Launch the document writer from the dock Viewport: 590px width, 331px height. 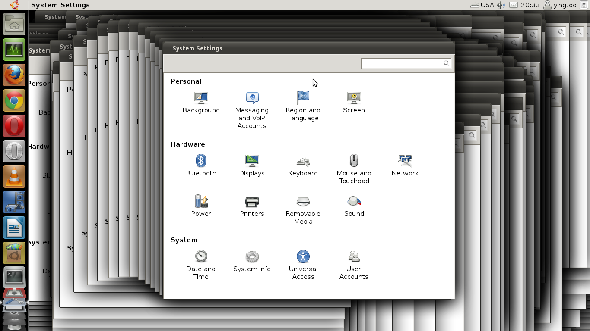[14, 228]
